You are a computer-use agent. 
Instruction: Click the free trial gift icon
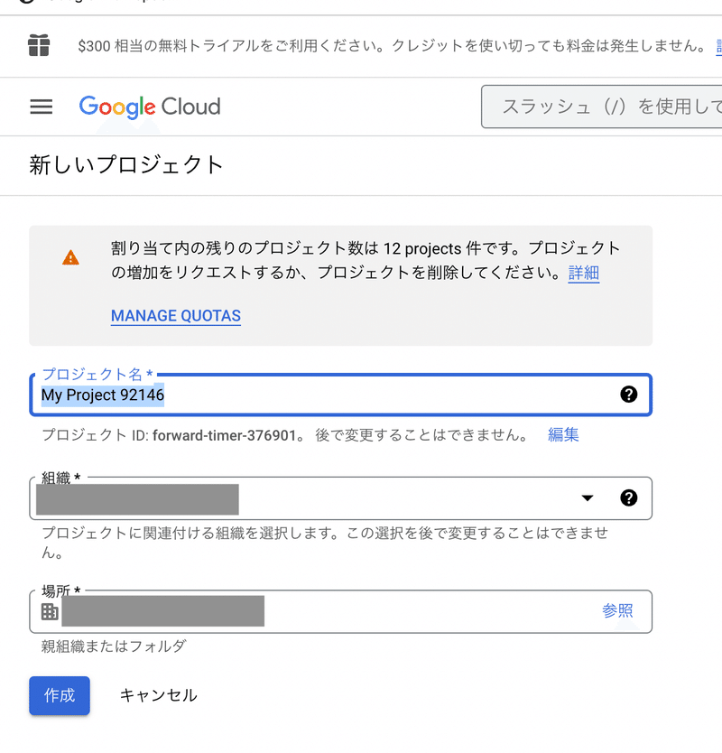38,44
